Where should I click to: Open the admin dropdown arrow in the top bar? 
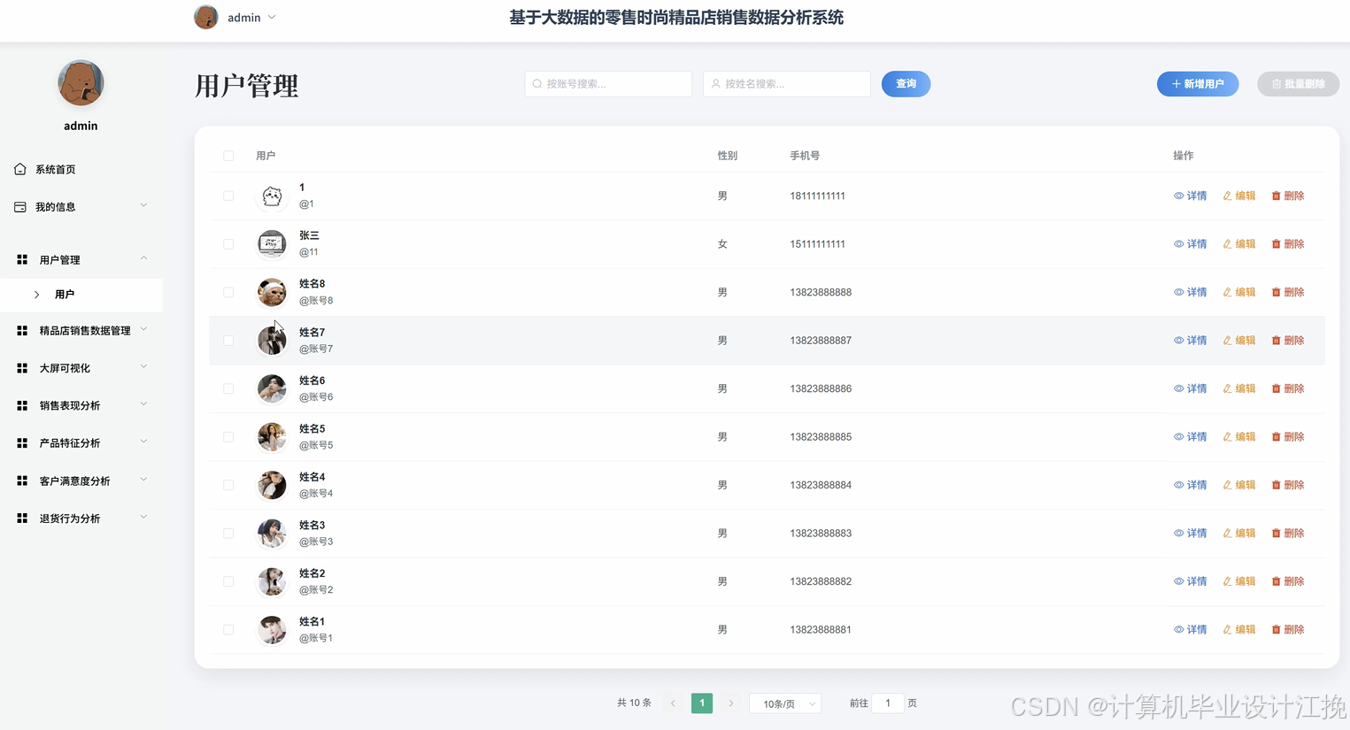point(272,18)
